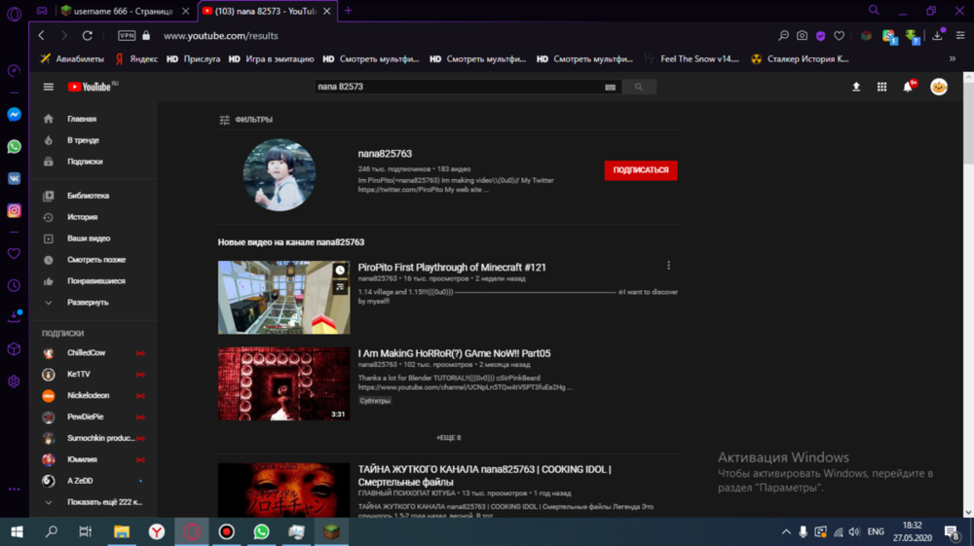Open the Feel The Snow bookmark

coord(692,59)
